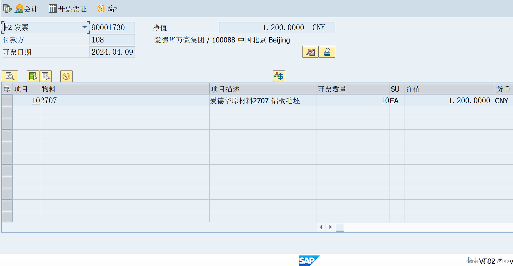The image size is (513, 266).
Task: Click the glasses display icon in top toolbar
Action: (x=112, y=9)
